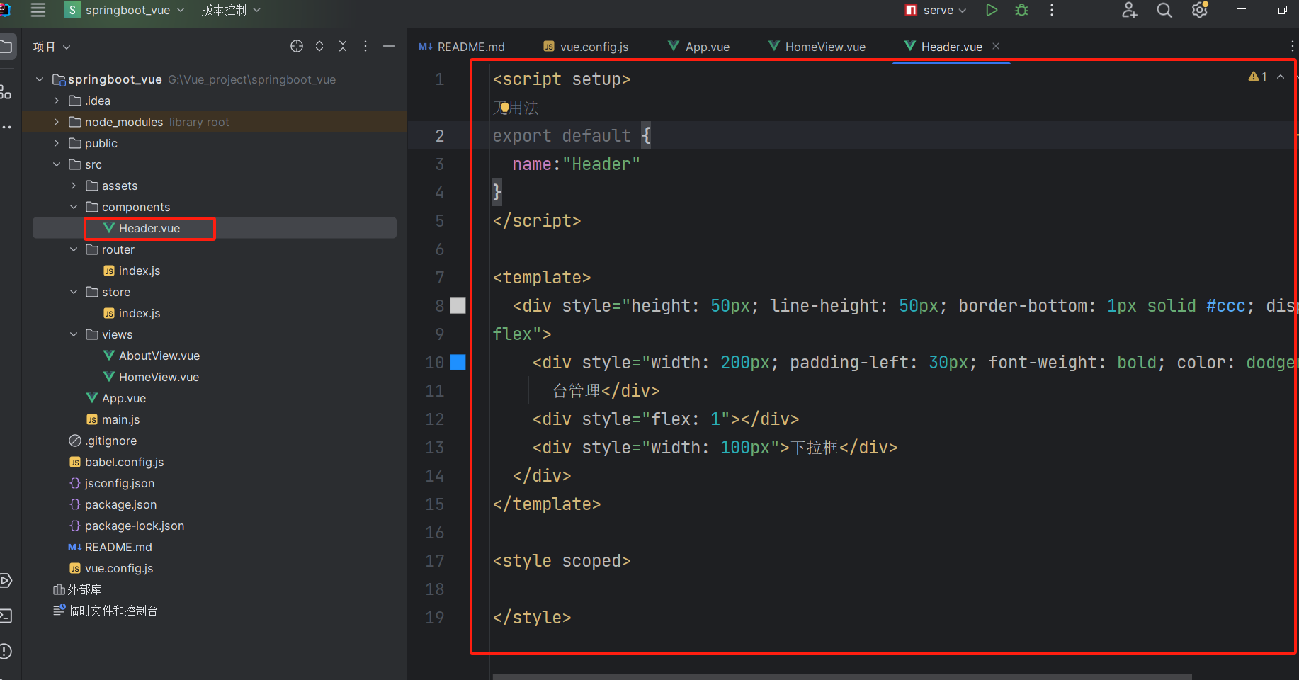Close the Header.vue tab
Image resolution: width=1299 pixels, height=680 pixels.
(996, 46)
